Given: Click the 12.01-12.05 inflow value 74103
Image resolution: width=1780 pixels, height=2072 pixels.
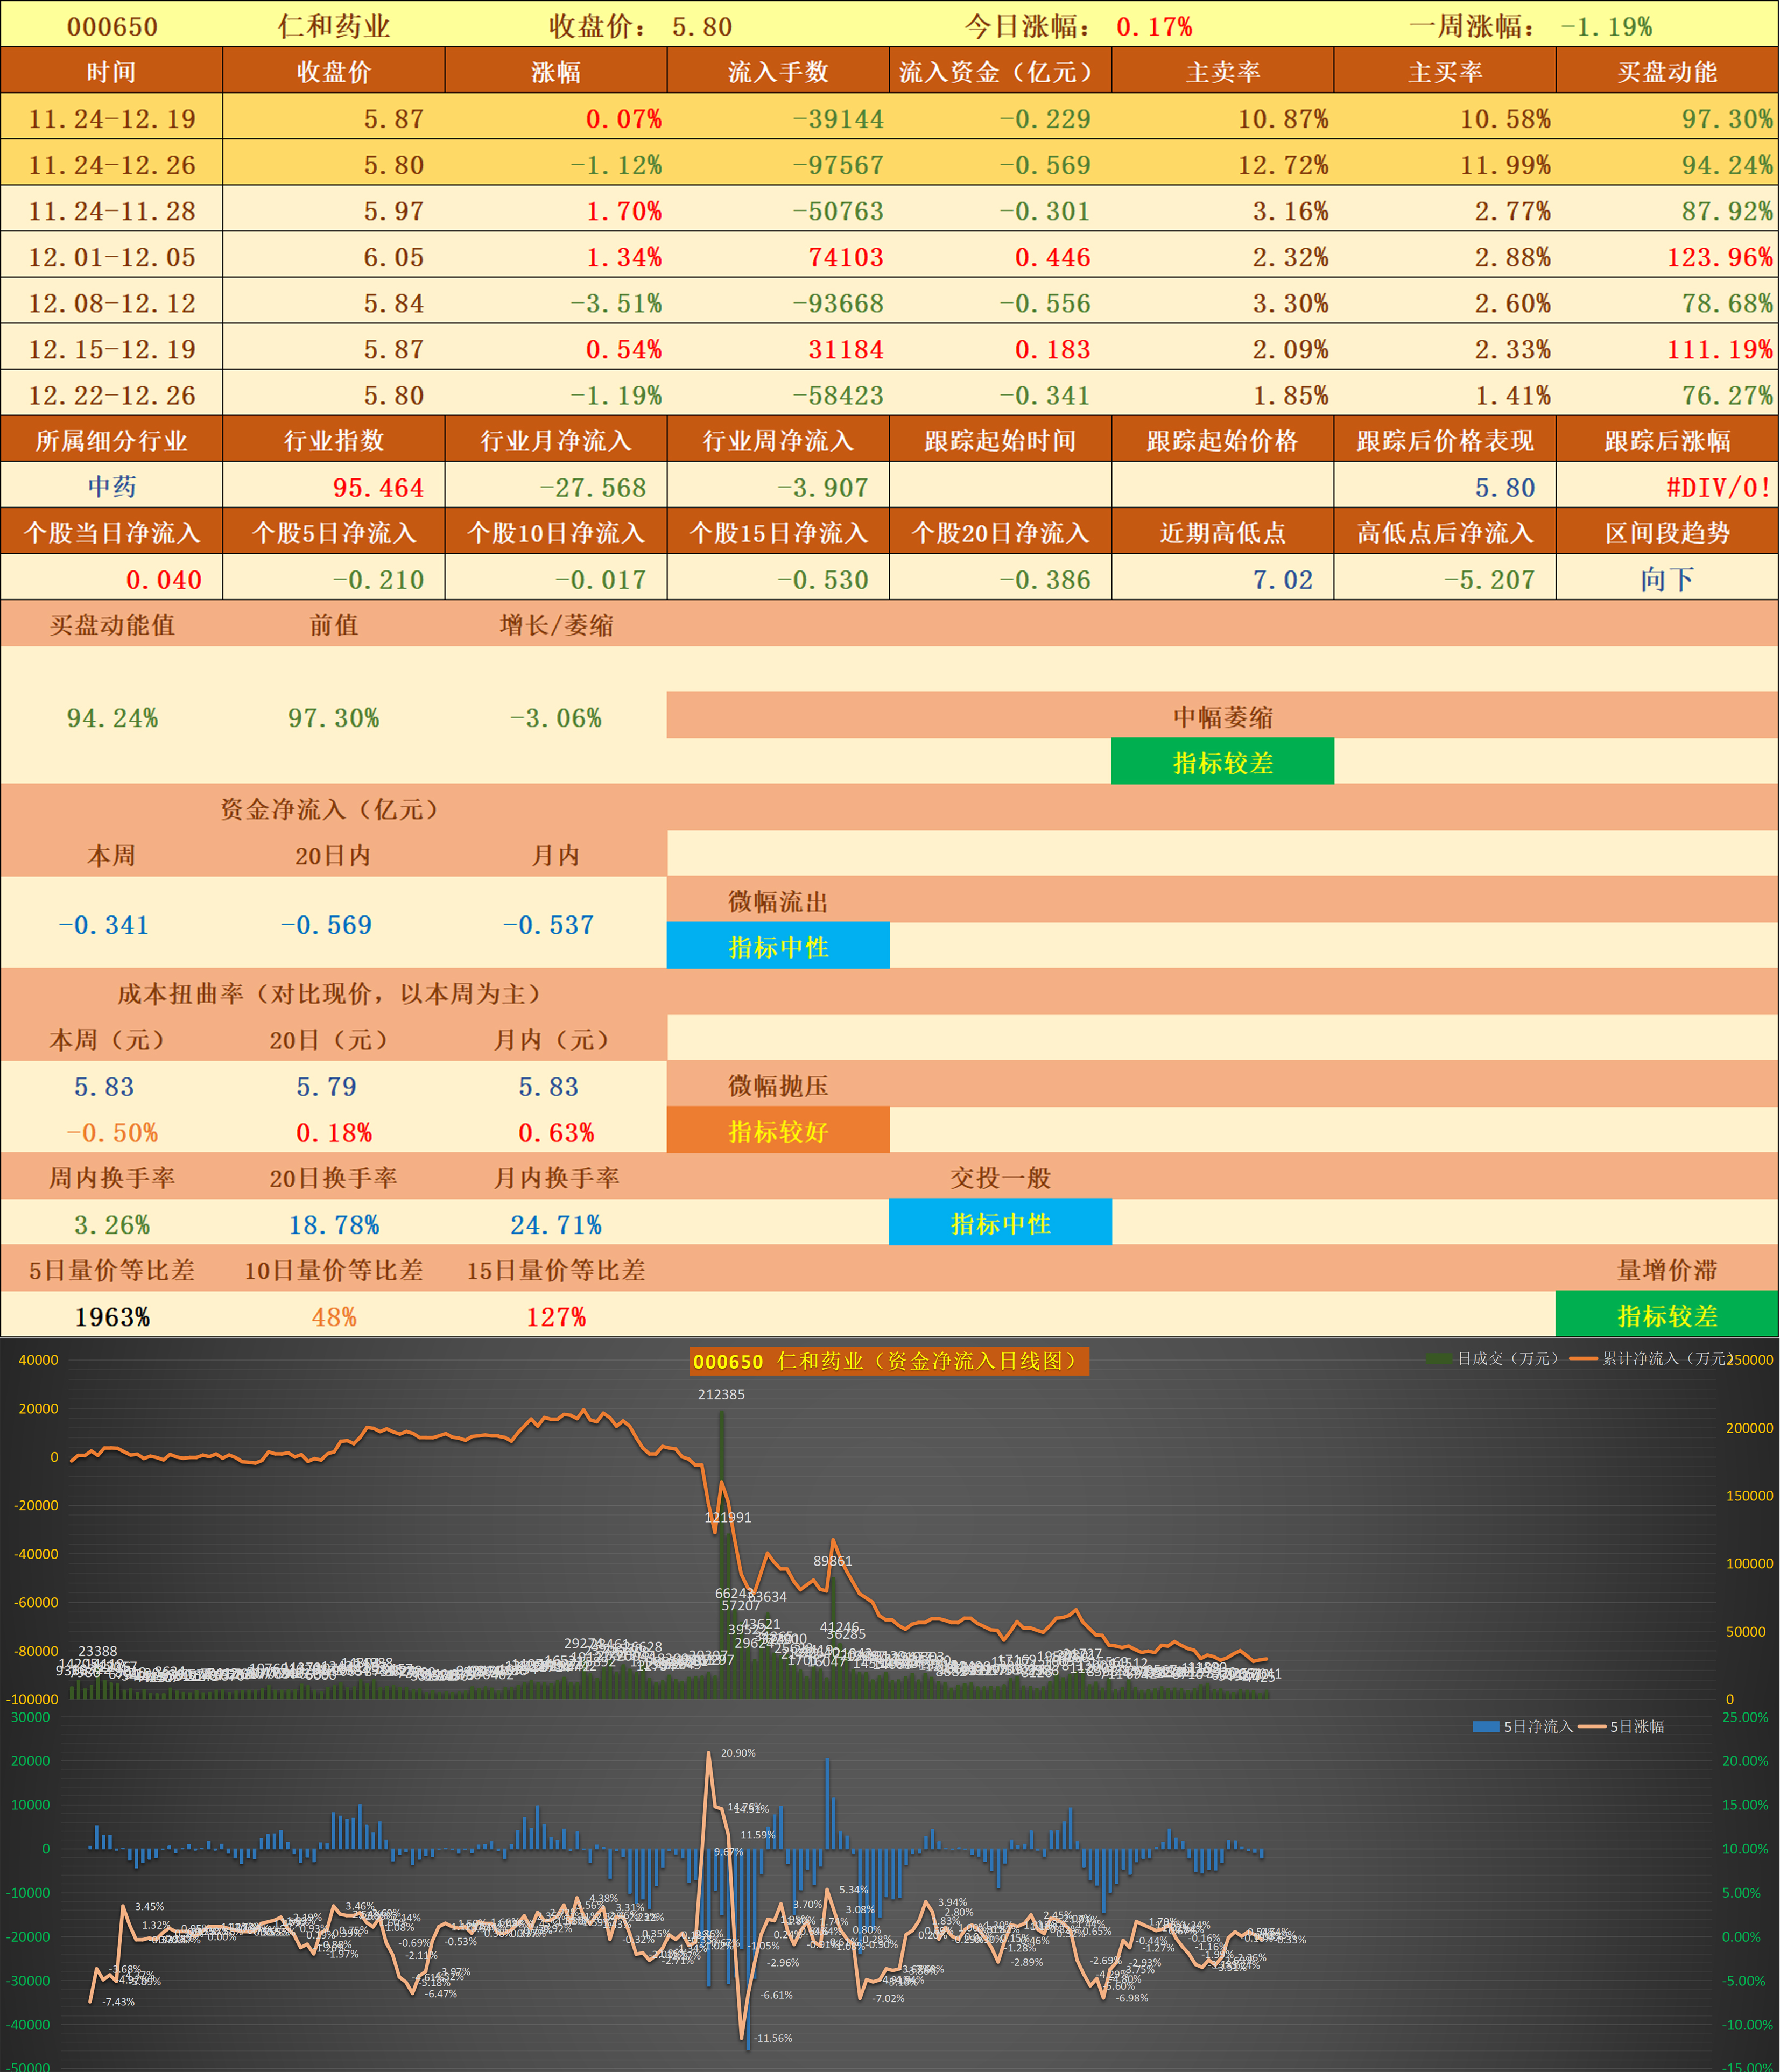Looking at the screenshot, I should [845, 257].
